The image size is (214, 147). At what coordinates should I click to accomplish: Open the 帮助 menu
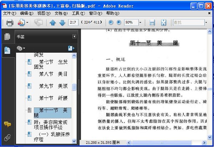point(113,14)
